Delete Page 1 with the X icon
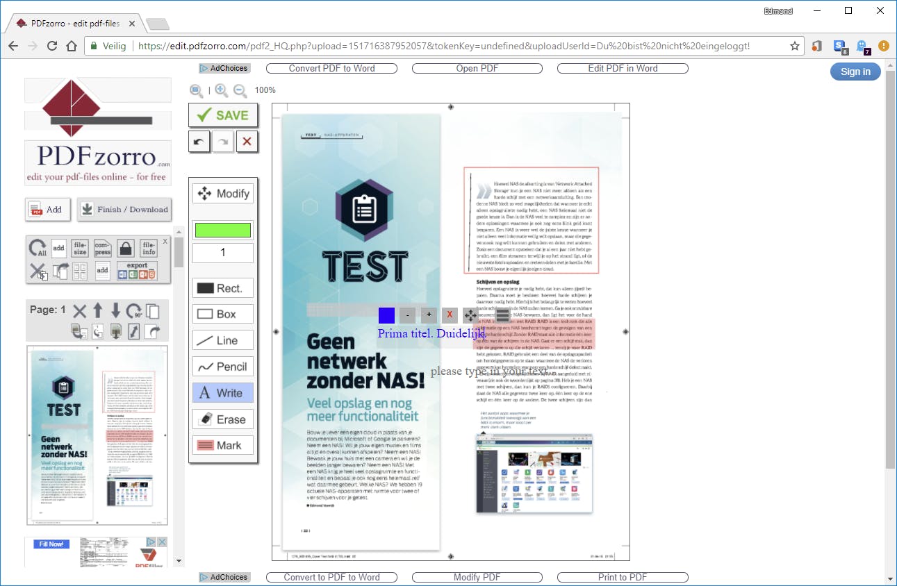 click(80, 311)
